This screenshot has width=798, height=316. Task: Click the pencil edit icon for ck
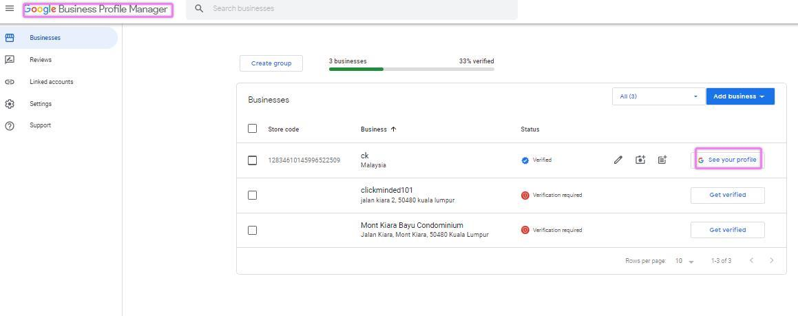pyautogui.click(x=618, y=160)
